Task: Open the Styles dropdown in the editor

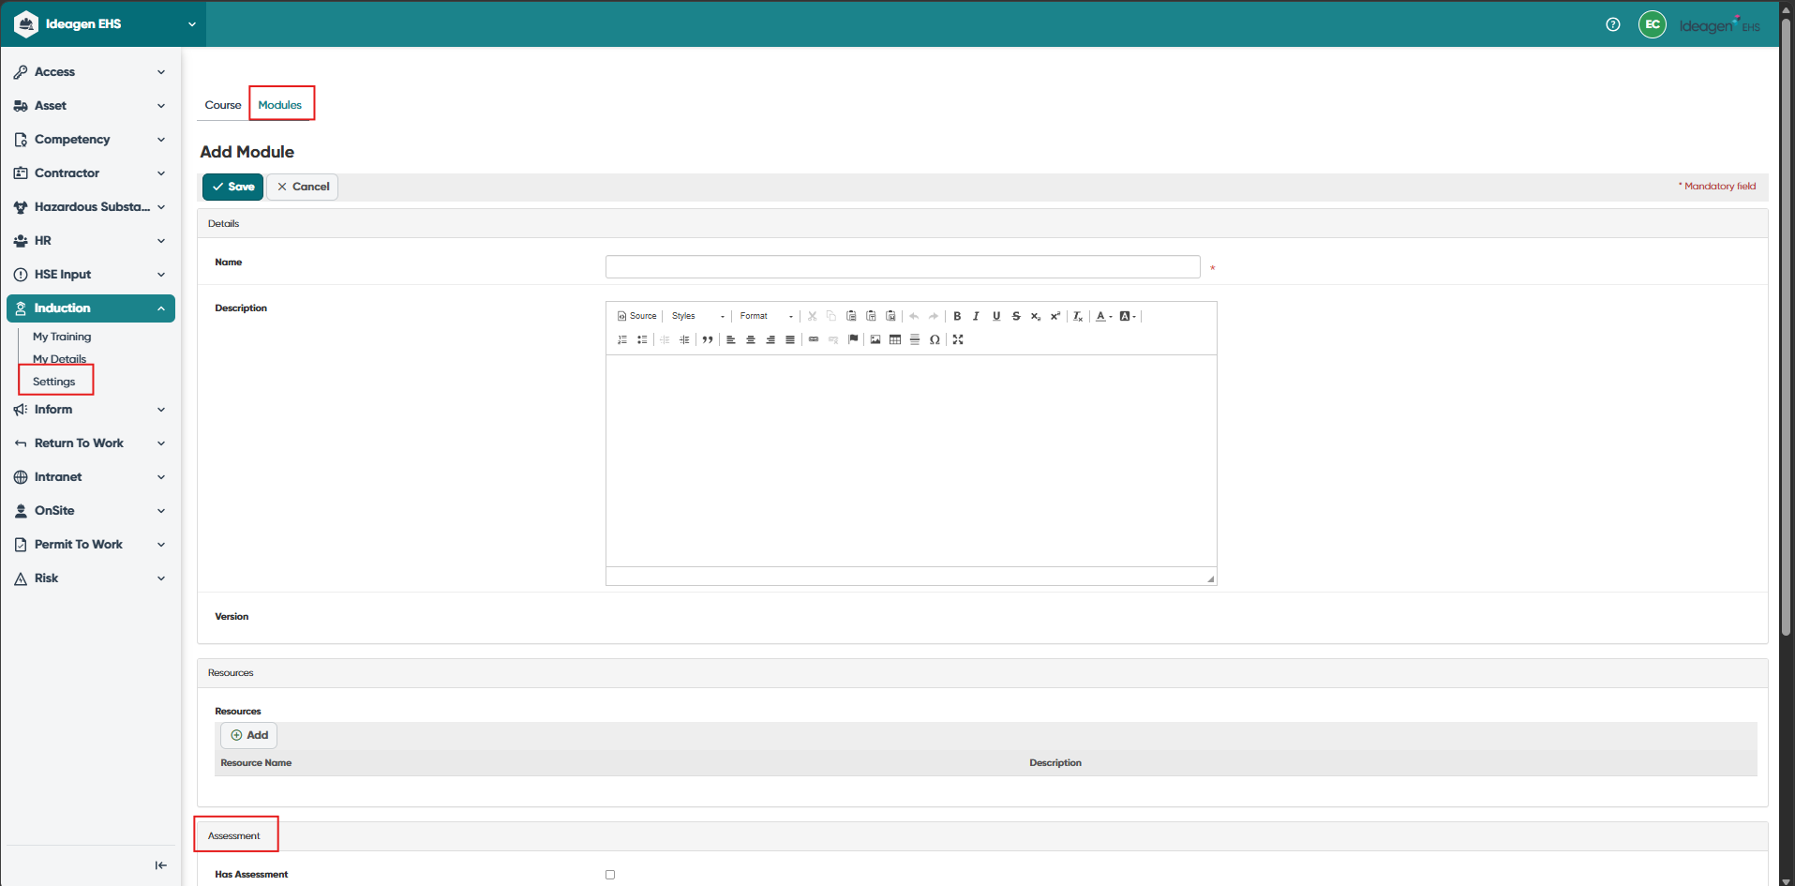Action: click(x=698, y=316)
